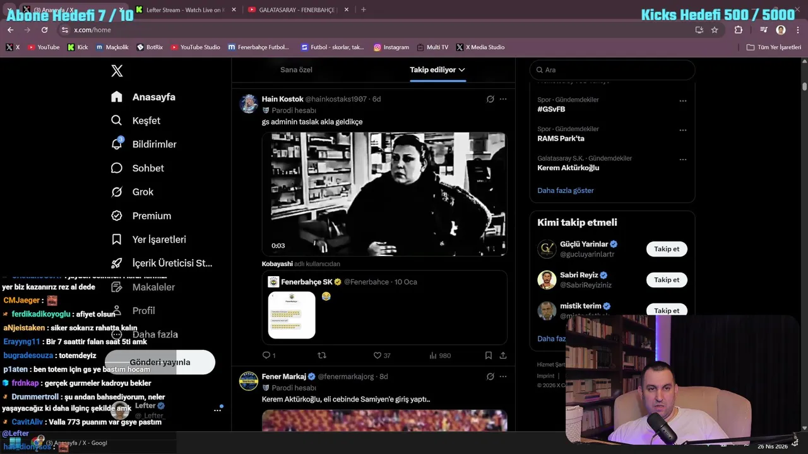Open Chrome profile avatar
The height and width of the screenshot is (454, 808).
[781, 30]
